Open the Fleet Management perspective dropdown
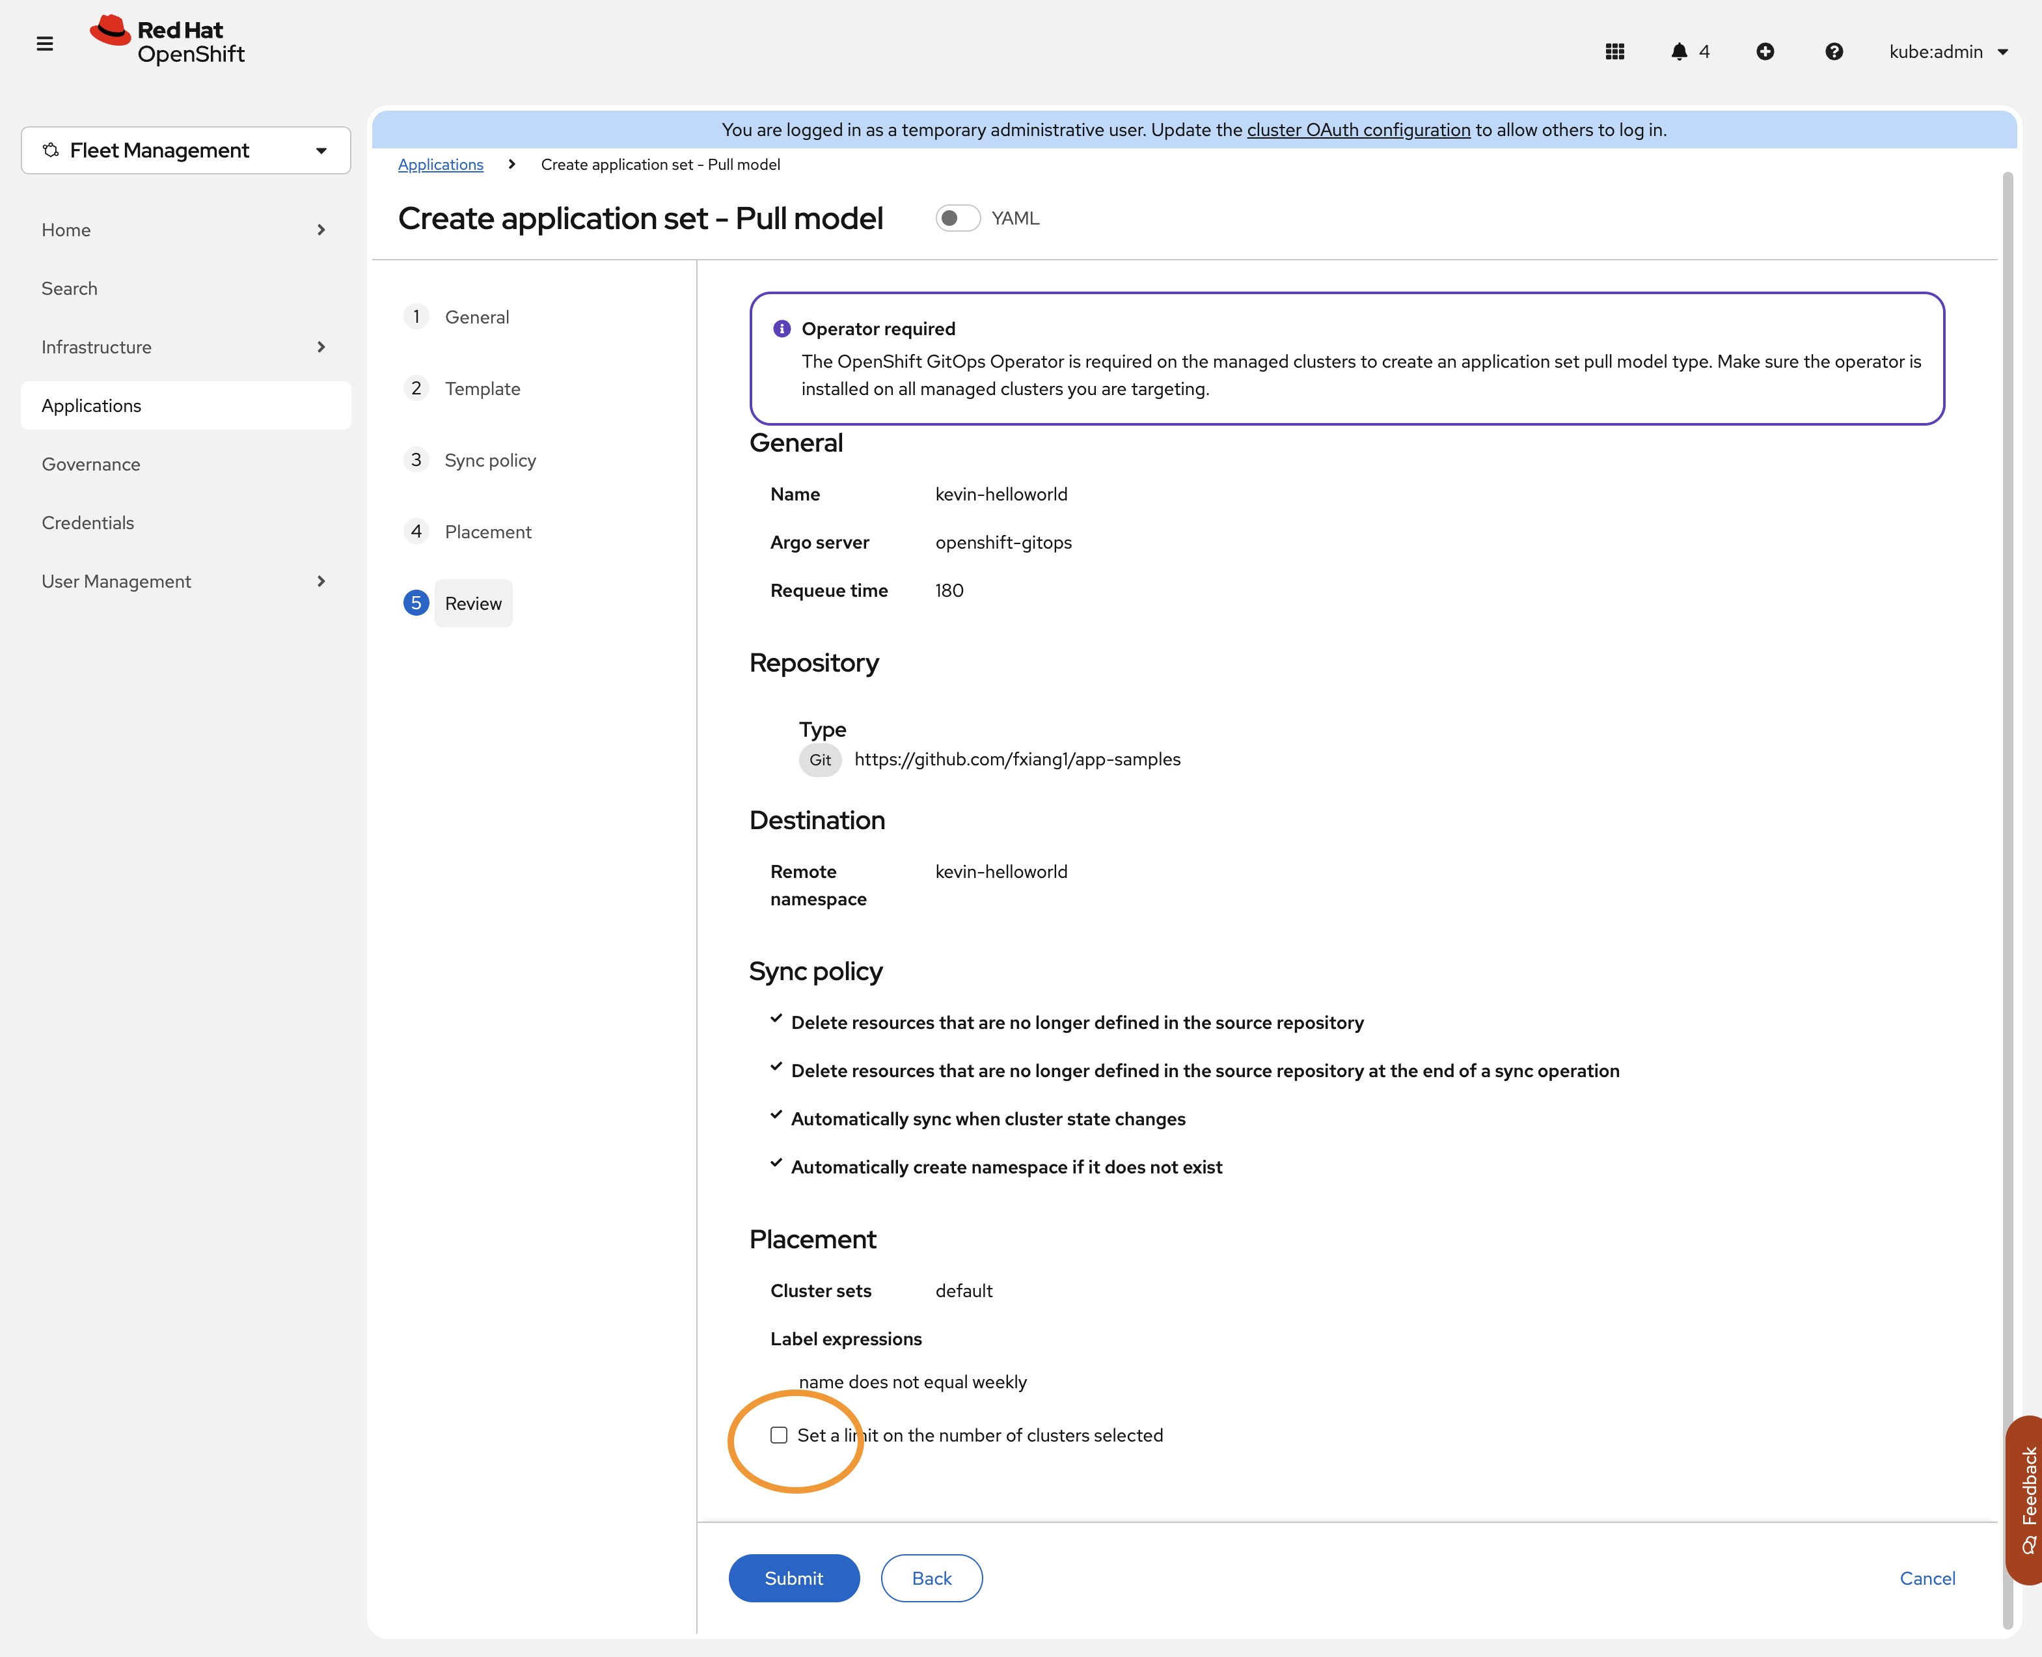The width and height of the screenshot is (2042, 1657). tap(185, 151)
